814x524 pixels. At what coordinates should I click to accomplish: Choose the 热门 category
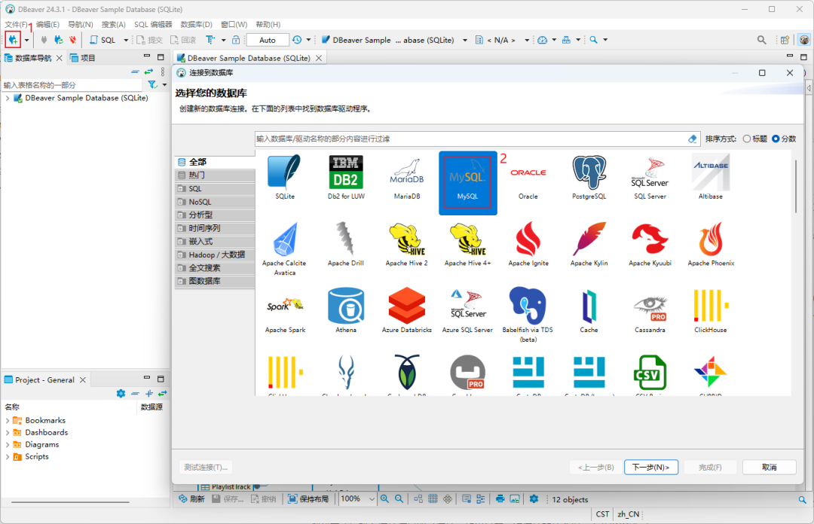[x=215, y=175]
